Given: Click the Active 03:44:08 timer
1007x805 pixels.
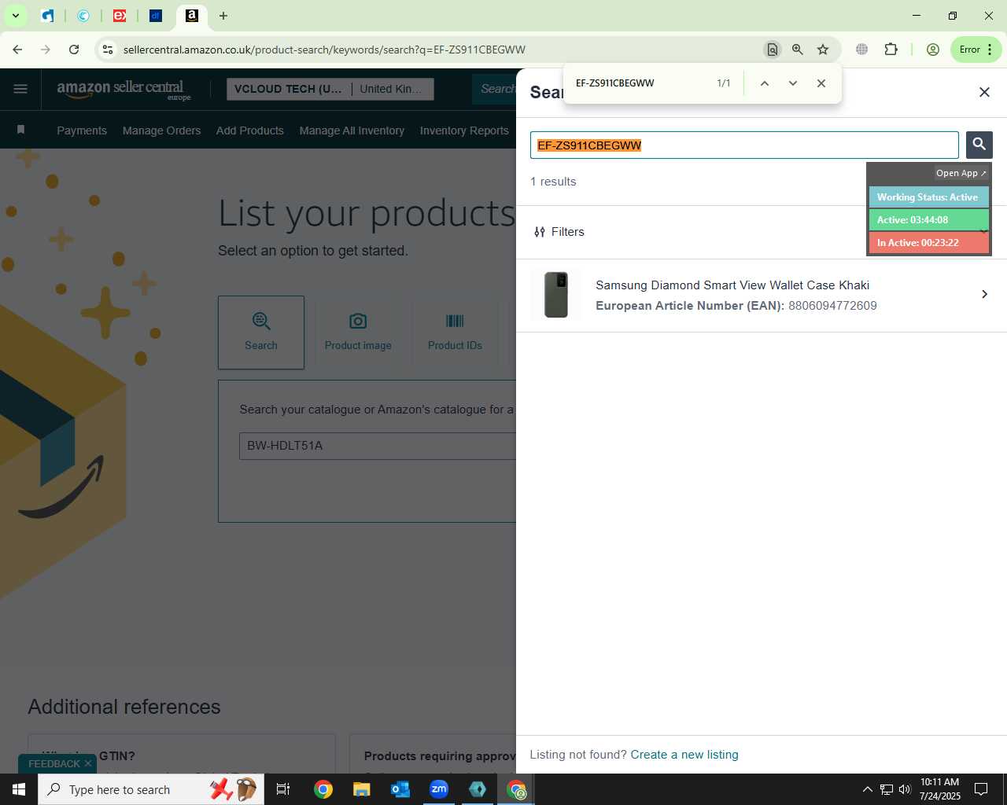Looking at the screenshot, I should click(928, 220).
